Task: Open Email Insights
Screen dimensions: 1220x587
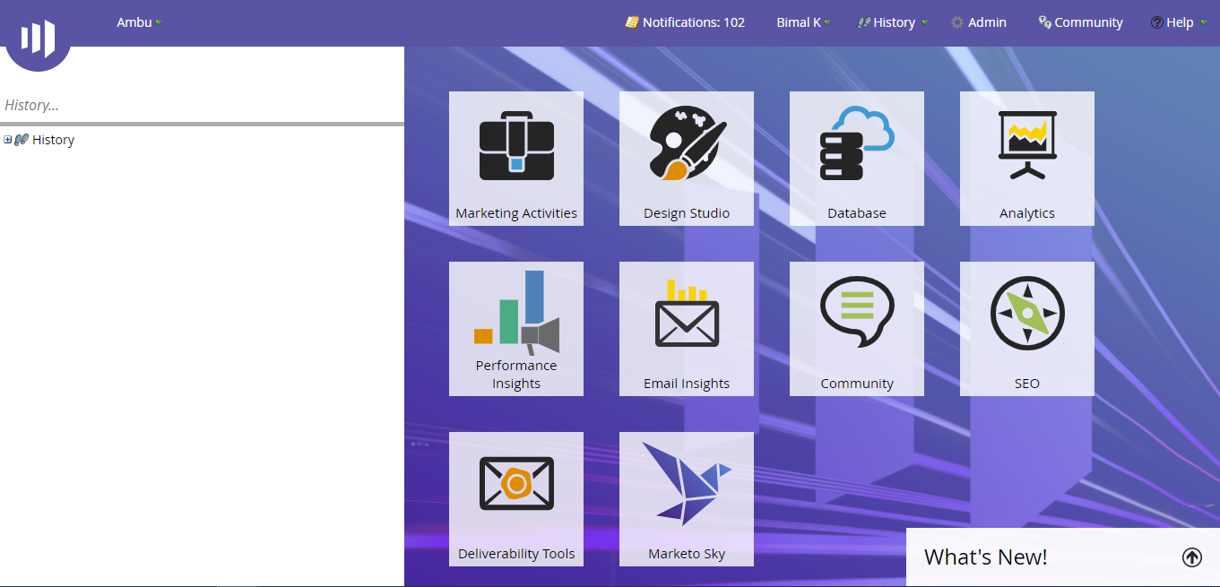Action: click(686, 329)
